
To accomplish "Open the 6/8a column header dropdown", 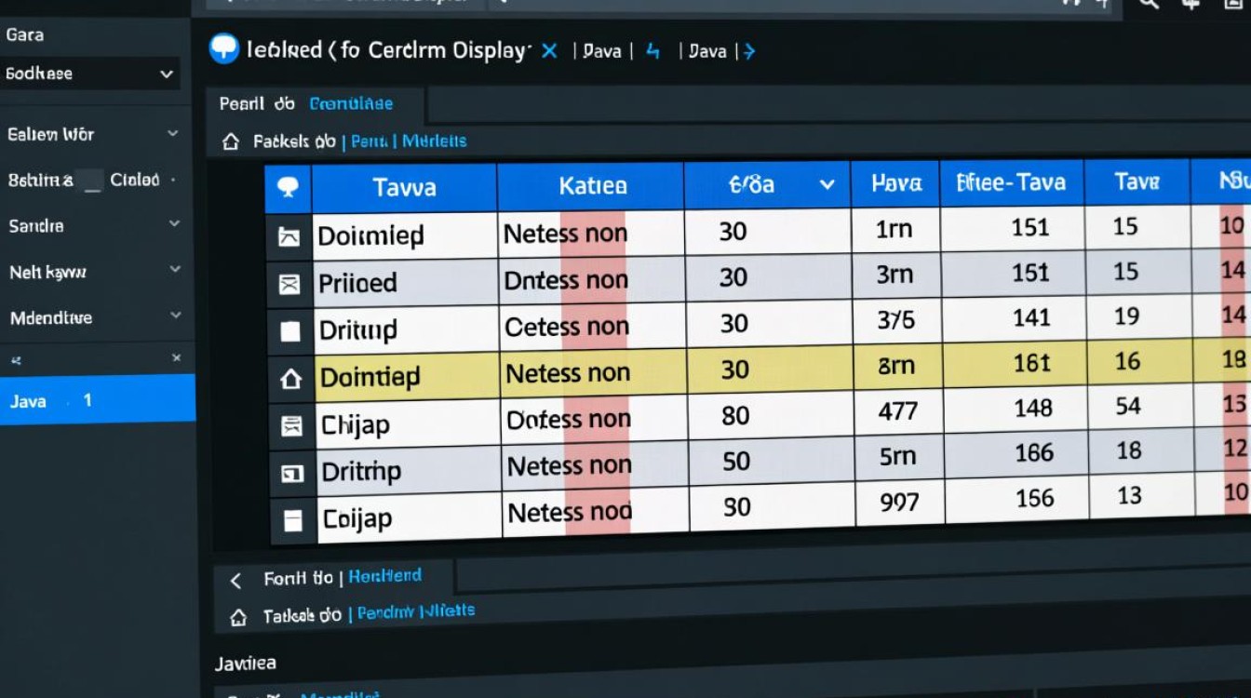I will pyautogui.click(x=826, y=185).
